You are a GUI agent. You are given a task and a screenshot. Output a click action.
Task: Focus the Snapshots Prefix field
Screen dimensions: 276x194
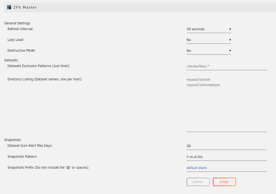pos(227,168)
